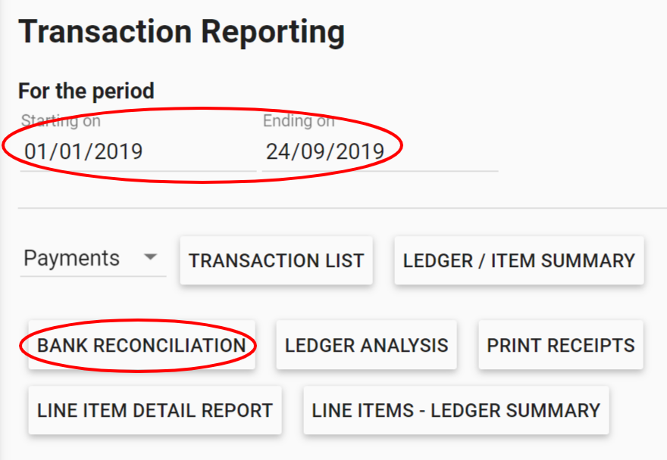The height and width of the screenshot is (460, 667).
Task: Click the Starting on date field
Action: [83, 151]
